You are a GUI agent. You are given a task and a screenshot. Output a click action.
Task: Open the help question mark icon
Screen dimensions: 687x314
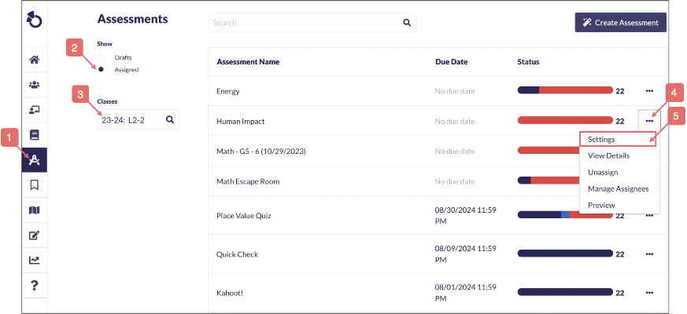coord(34,284)
